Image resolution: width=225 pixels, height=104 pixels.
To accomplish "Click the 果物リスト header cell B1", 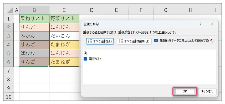I will [x=34, y=18].
